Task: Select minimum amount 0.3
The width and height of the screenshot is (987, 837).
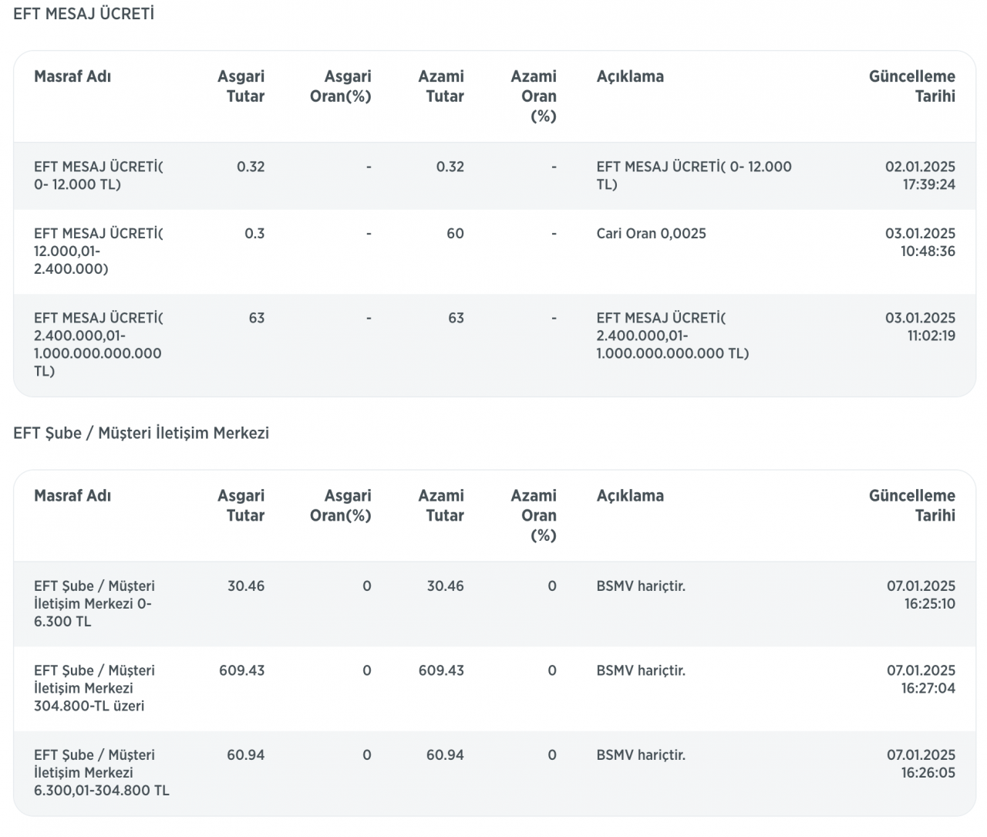Action: pyautogui.click(x=254, y=233)
